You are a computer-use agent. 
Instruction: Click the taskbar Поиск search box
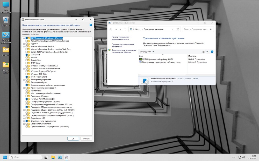pyautogui.click(x=26, y=157)
